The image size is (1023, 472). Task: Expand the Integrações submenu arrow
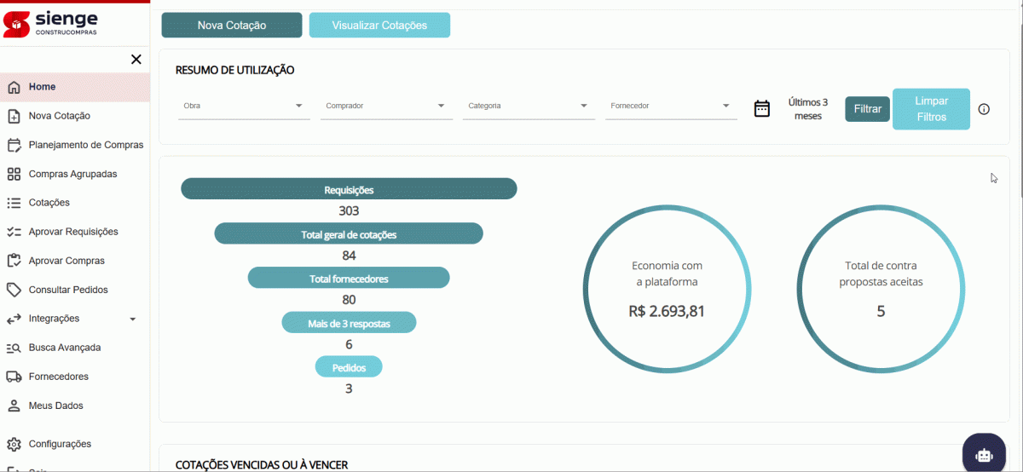pos(132,319)
